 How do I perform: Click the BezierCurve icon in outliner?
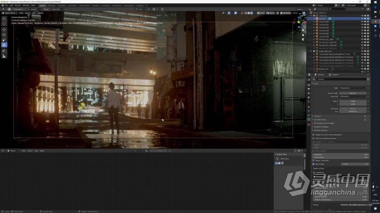tap(317, 69)
